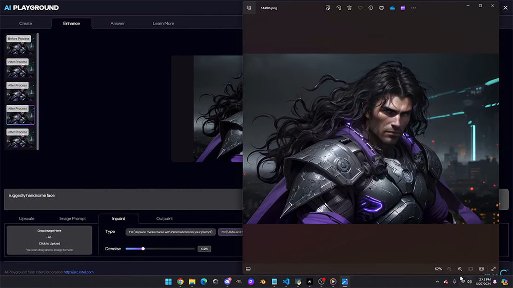Open the volume speaker tray icon
This screenshot has width=513, height=288.
coord(469,281)
